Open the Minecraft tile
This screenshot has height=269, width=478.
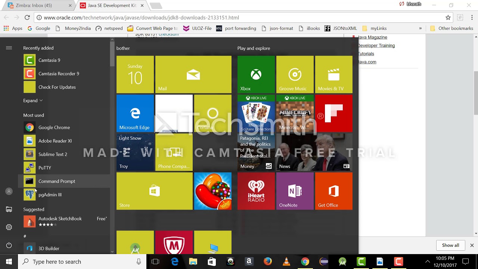point(295,113)
